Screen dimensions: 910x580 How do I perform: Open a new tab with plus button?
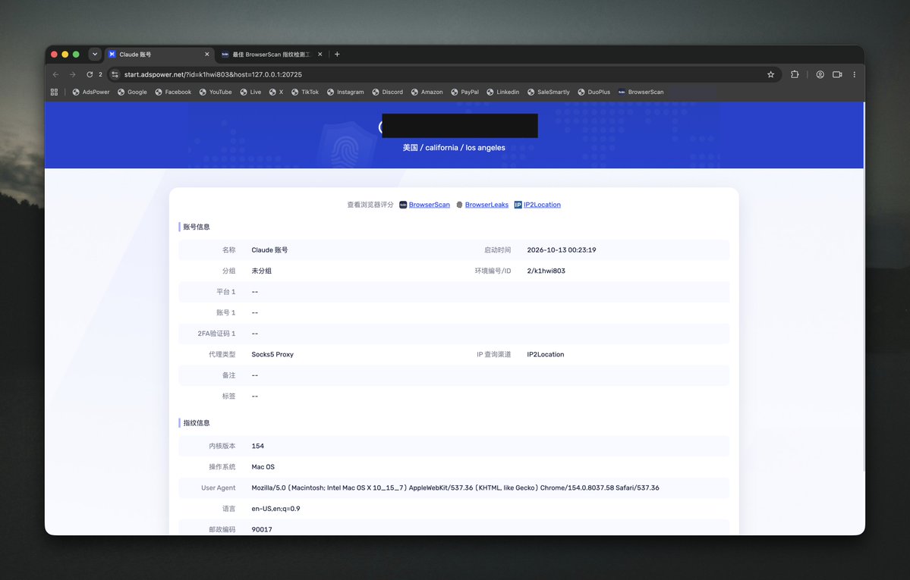coord(337,54)
